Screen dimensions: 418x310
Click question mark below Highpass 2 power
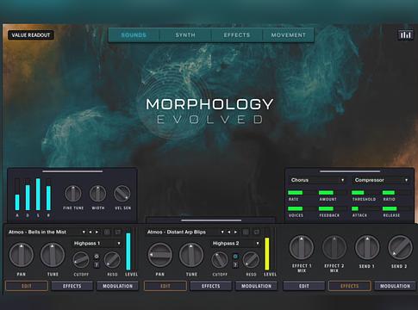[x=235, y=264]
